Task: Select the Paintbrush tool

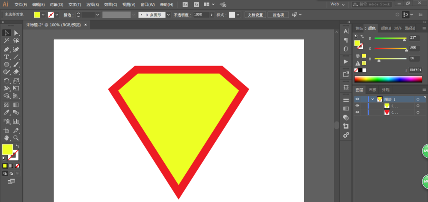Action: pyautogui.click(x=16, y=64)
